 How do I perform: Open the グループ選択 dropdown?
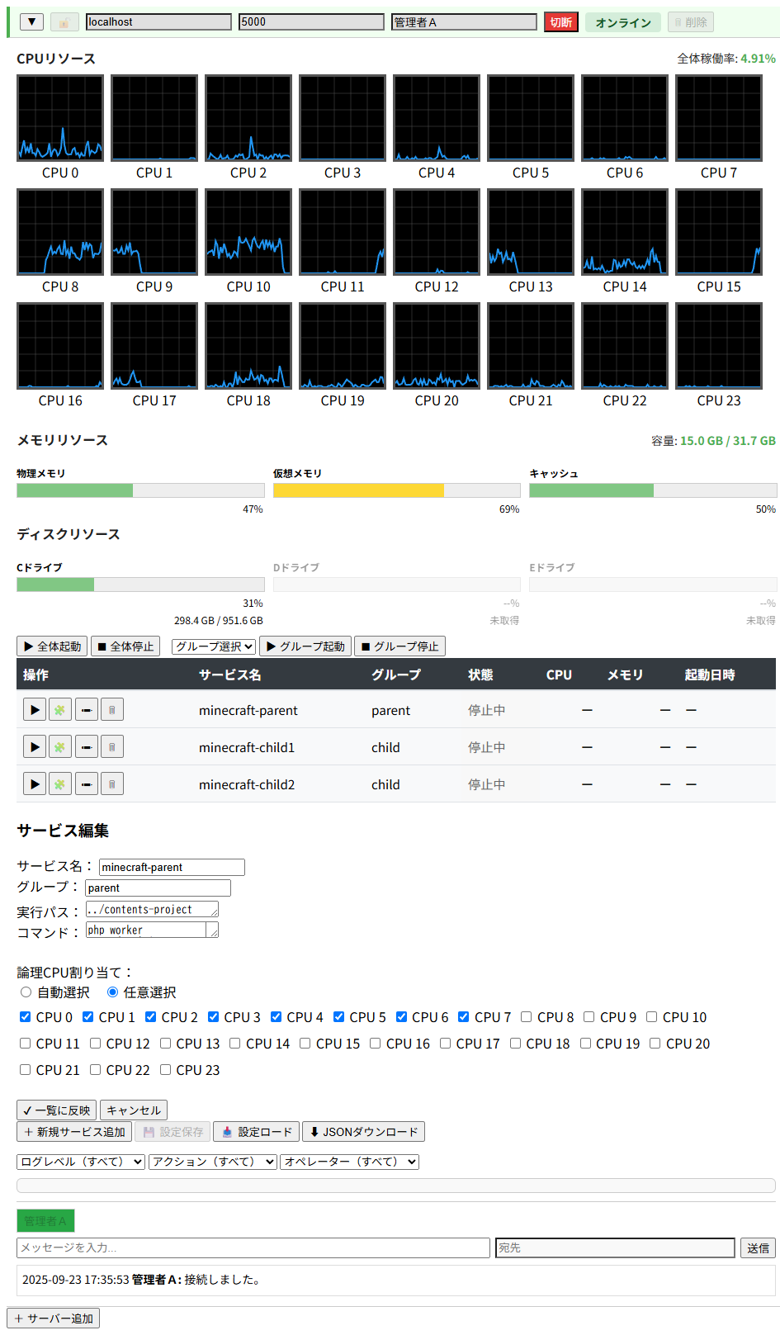215,646
